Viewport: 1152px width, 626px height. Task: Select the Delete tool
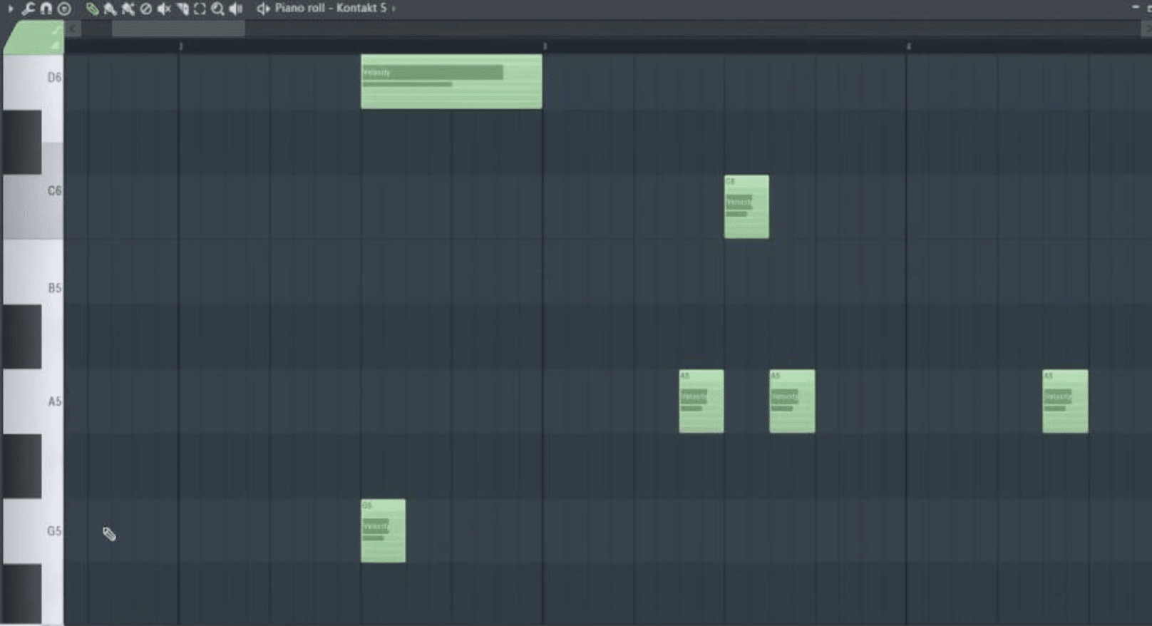[145, 9]
